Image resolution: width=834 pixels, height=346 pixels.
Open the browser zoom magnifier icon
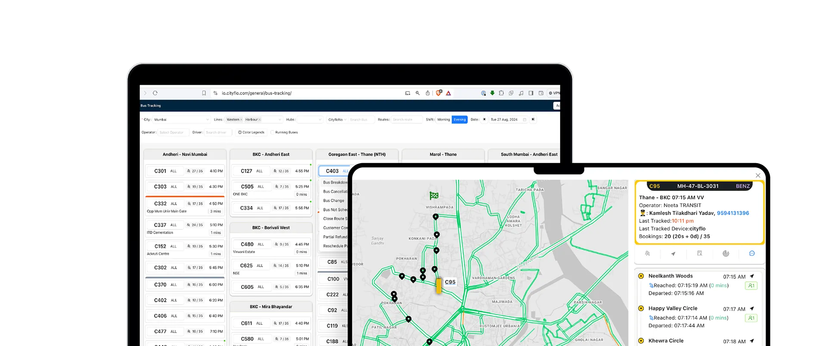[417, 93]
